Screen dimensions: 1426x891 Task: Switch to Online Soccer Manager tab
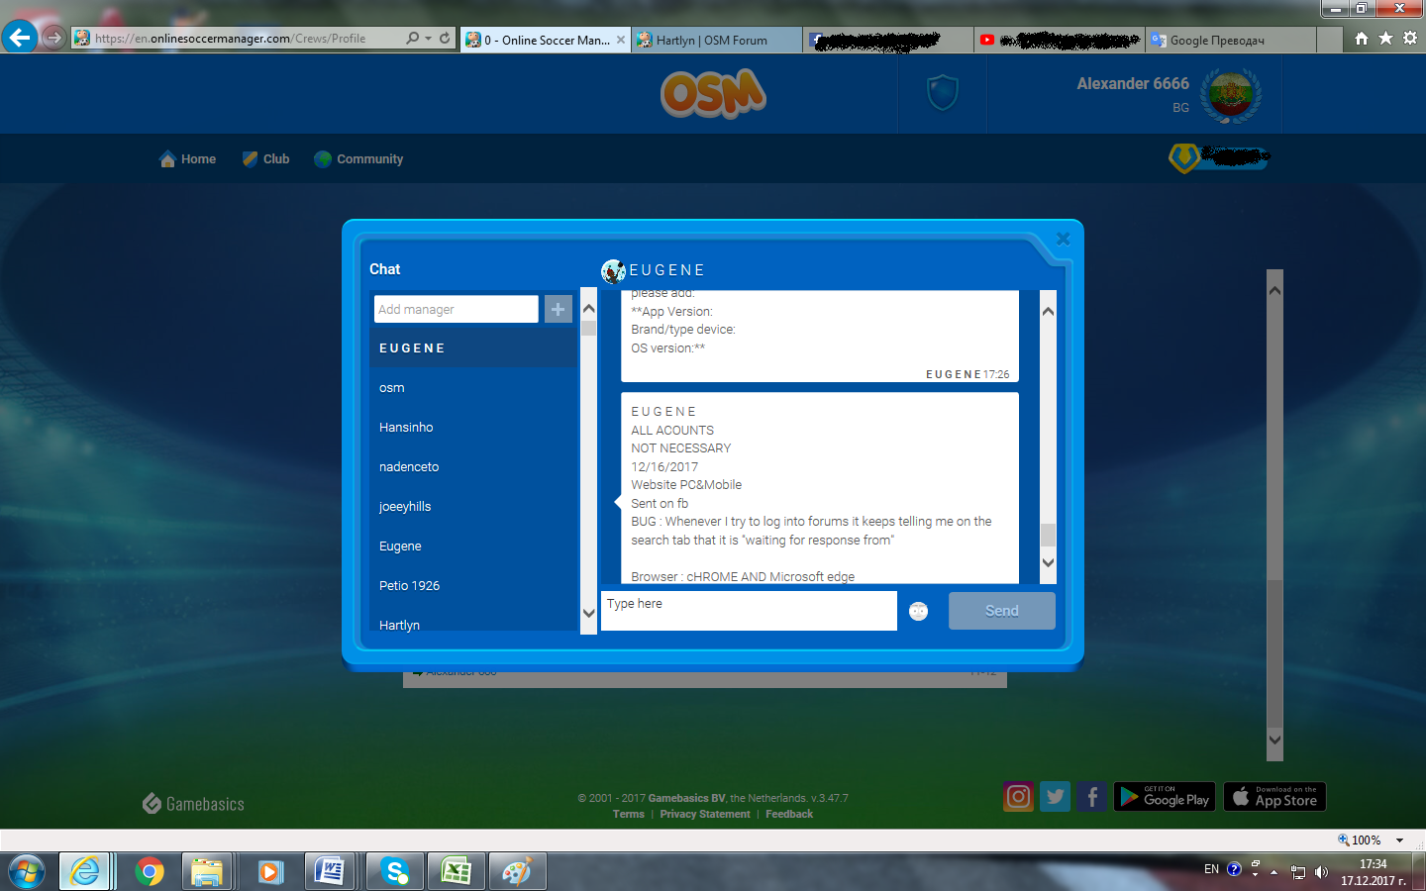[546, 40]
